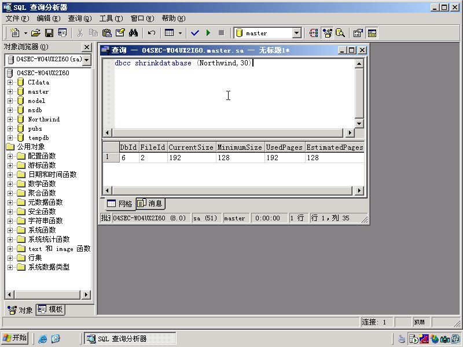Click the Execute Mode grid icon
The height and width of the screenshot is (347, 463).
(169, 33)
